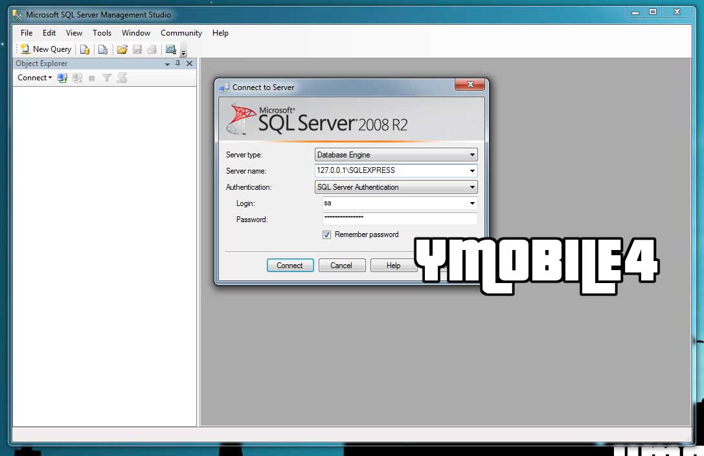Expand the Server name combo box arrow
The image size is (704, 456).
coord(472,171)
